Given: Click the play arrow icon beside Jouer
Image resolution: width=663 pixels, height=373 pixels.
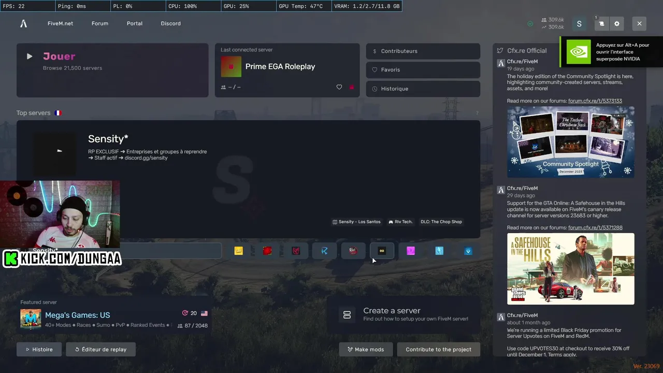Looking at the screenshot, I should click(x=30, y=56).
